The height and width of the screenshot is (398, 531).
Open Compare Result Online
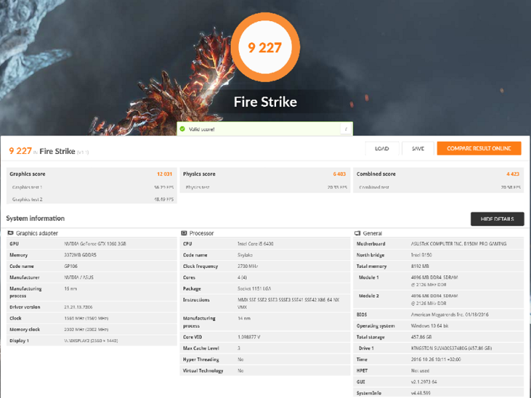[479, 148]
